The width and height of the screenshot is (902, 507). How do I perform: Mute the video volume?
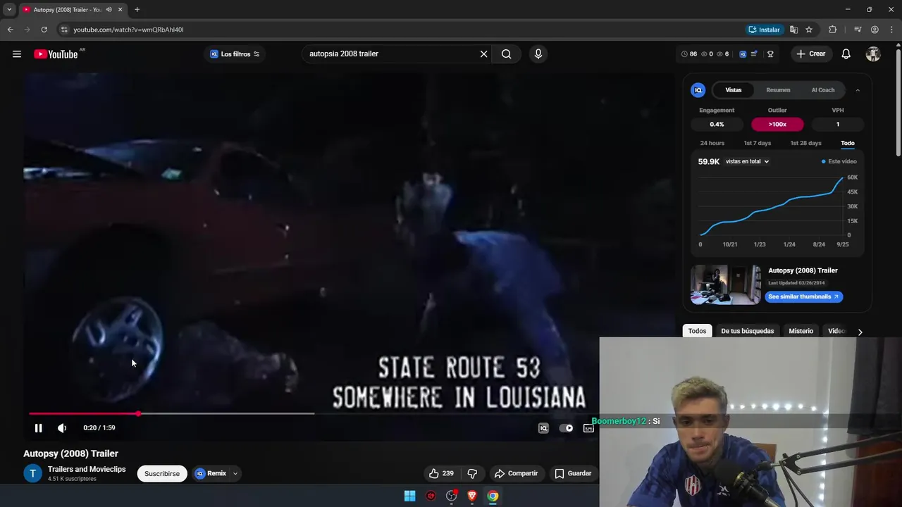point(62,428)
